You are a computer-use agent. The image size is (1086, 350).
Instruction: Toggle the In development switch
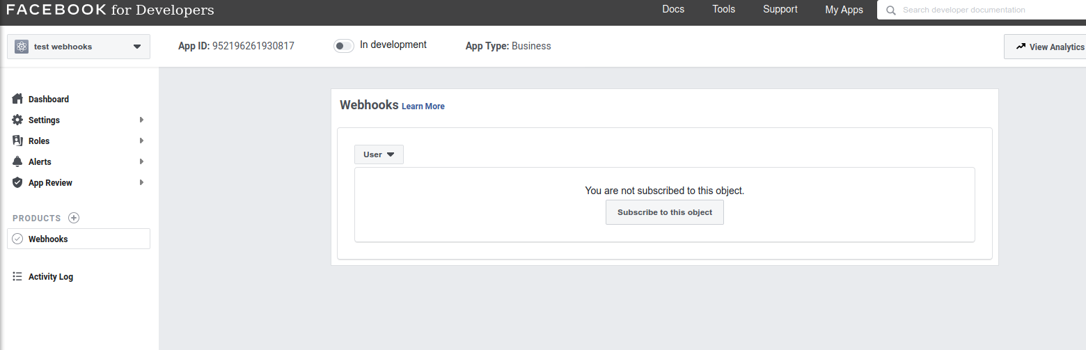344,46
